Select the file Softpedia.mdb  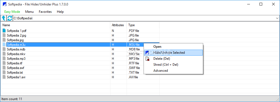click(16, 49)
